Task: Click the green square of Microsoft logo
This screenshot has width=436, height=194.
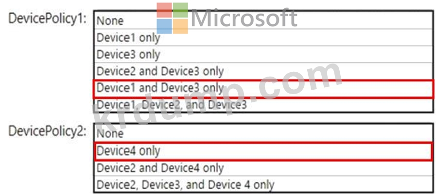Action: [x=180, y=10]
